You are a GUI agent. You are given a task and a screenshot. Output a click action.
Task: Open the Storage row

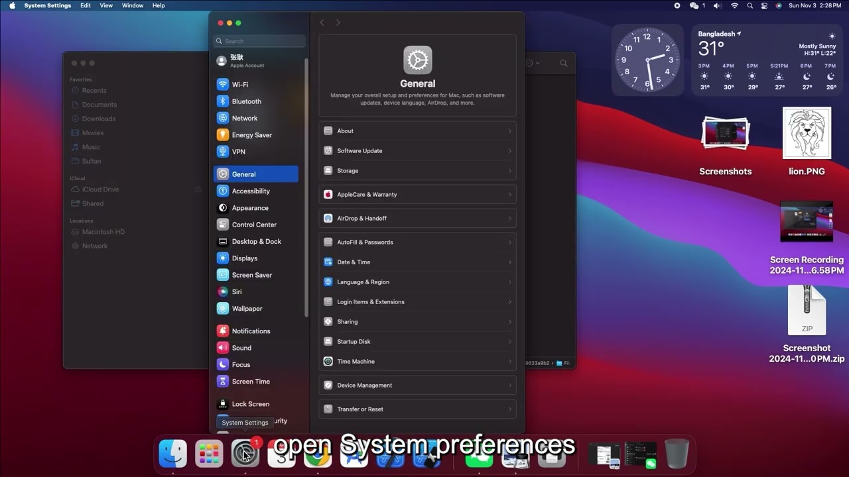[x=418, y=171]
